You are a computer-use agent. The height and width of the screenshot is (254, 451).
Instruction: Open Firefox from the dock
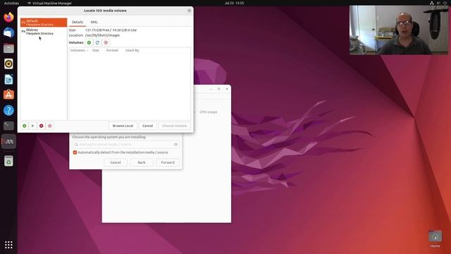point(8,17)
